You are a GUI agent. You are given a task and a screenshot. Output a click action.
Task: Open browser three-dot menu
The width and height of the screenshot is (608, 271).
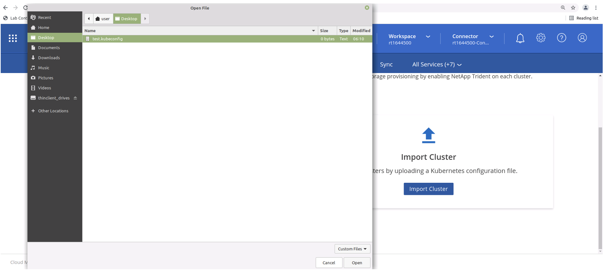click(596, 7)
